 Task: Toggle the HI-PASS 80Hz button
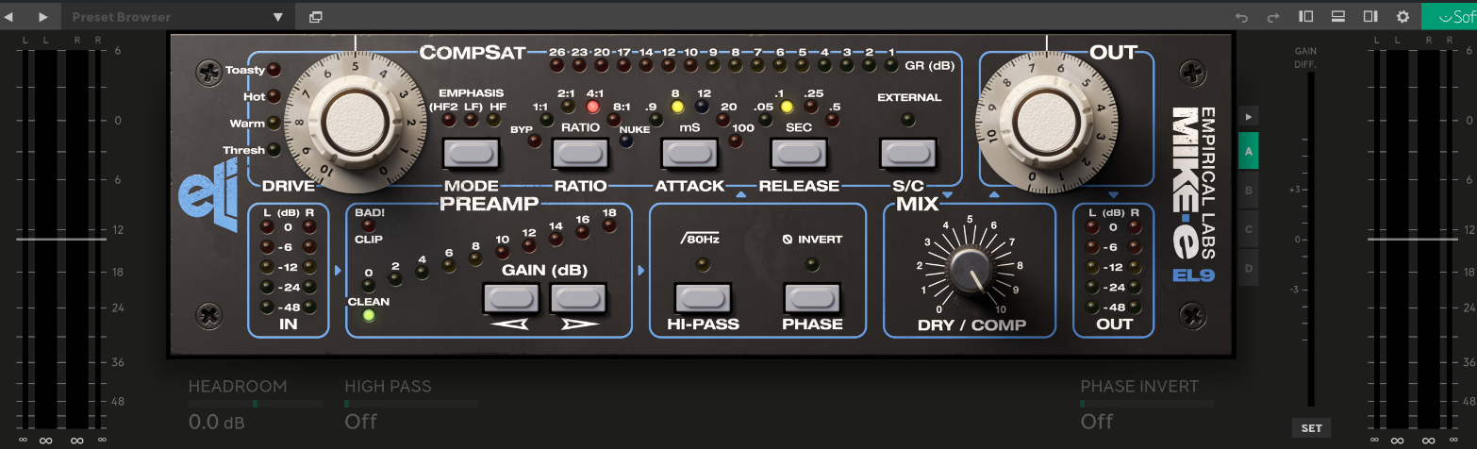tap(702, 299)
